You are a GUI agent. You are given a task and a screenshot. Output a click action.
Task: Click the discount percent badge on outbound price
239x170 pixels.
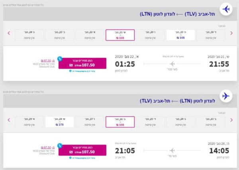(60, 59)
